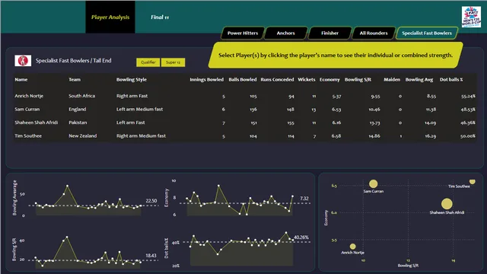Sort by Wickets column header

(306, 79)
